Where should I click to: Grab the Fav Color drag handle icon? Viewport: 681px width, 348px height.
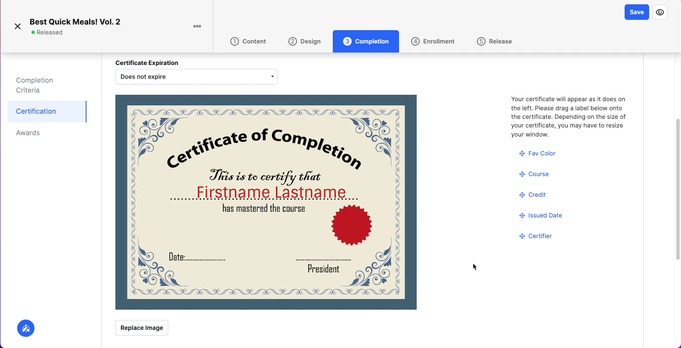click(522, 154)
